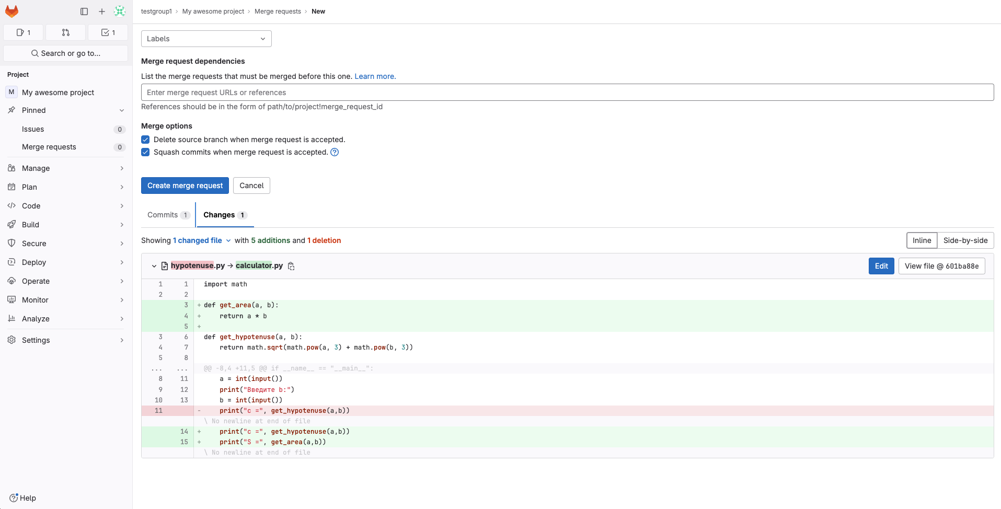Open the user avatar menu
The height and width of the screenshot is (509, 1001).
pos(120,11)
